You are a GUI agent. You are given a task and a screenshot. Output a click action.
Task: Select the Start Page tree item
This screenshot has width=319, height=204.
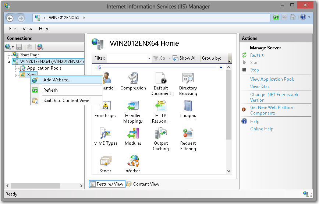[30, 55]
